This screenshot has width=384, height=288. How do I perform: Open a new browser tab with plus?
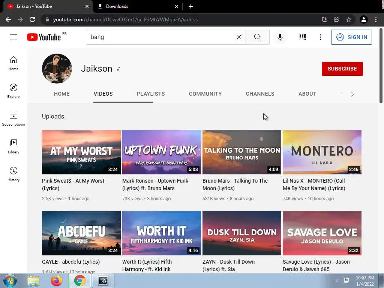(191, 6)
